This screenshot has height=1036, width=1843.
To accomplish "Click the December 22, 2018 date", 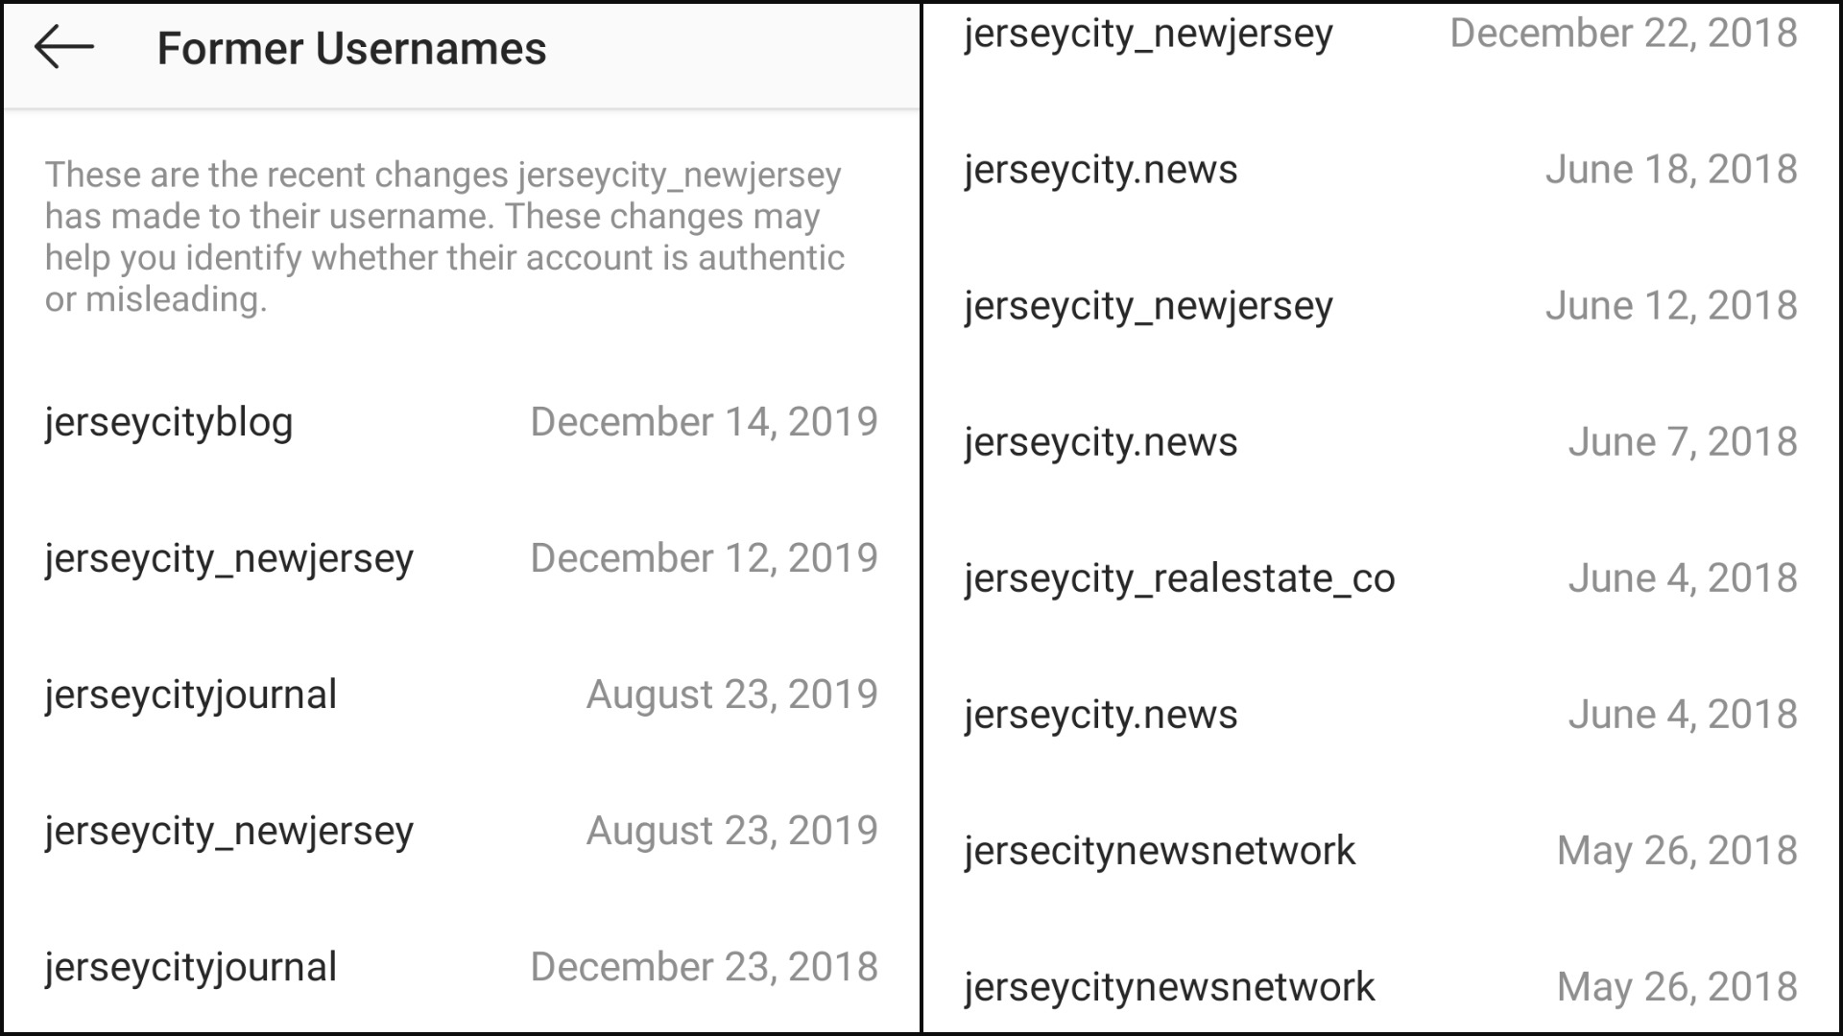I will 1623,34.
